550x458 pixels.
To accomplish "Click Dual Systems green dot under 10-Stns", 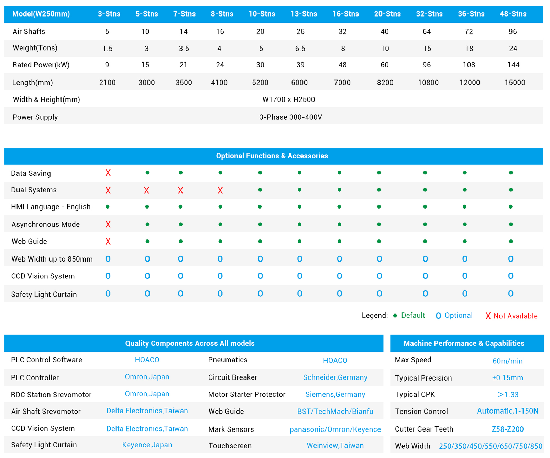I will pos(260,190).
